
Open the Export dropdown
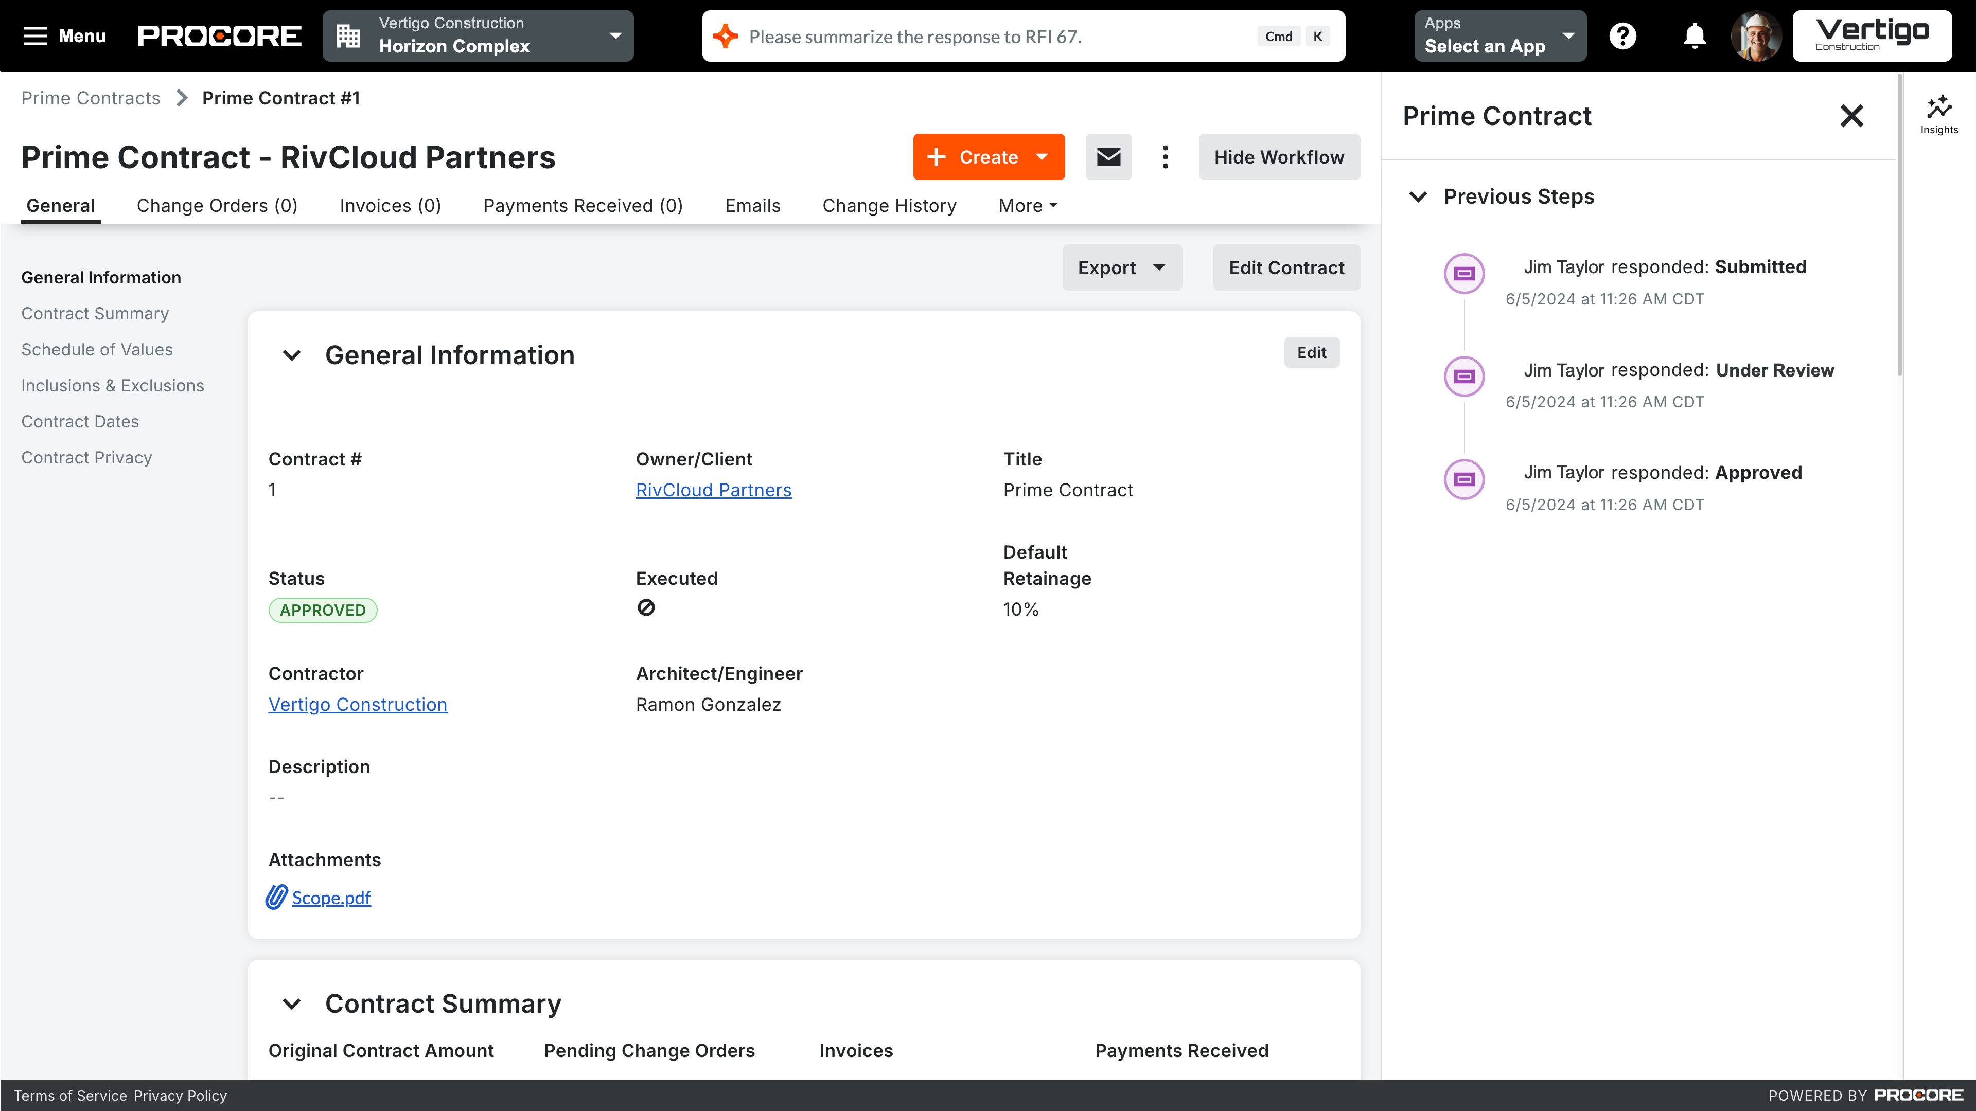1121,267
